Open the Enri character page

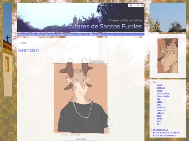[x=159, y=104]
